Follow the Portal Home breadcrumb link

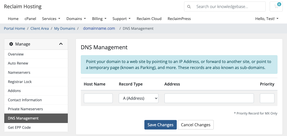point(15,28)
